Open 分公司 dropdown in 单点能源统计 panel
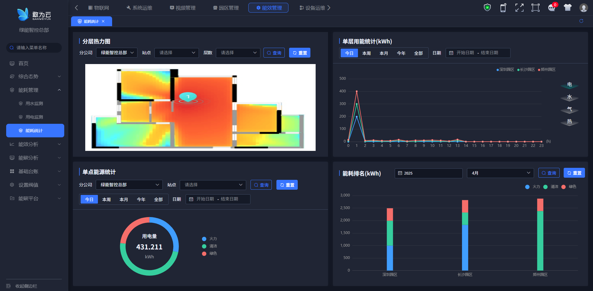 [129, 185]
